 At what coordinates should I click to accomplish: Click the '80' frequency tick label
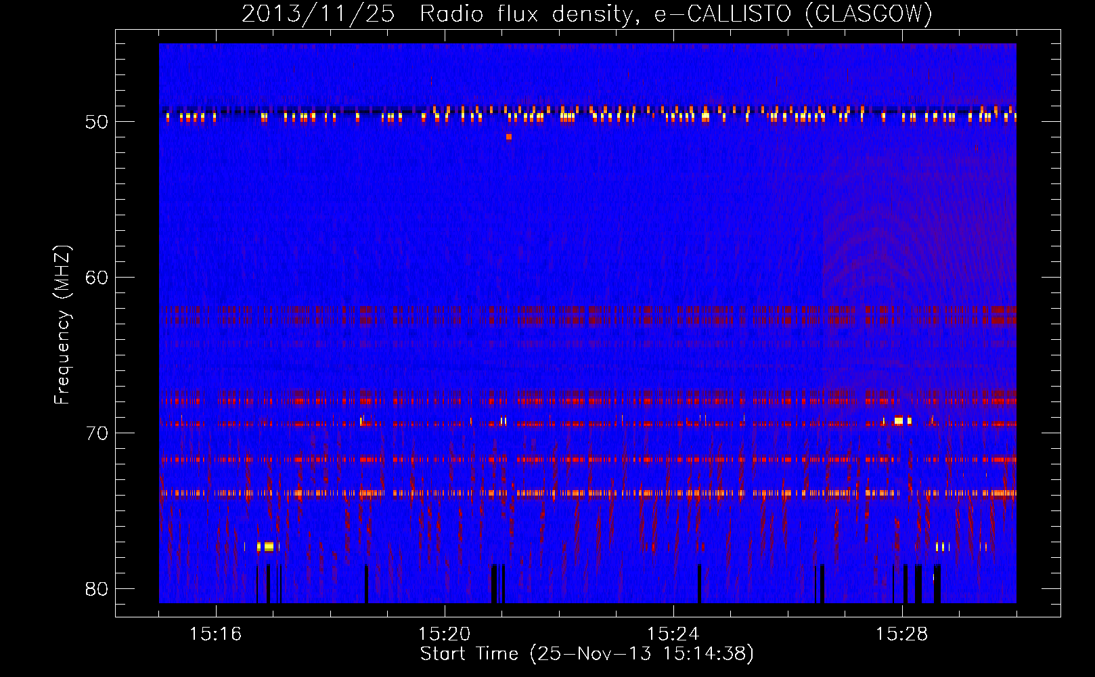(x=97, y=589)
